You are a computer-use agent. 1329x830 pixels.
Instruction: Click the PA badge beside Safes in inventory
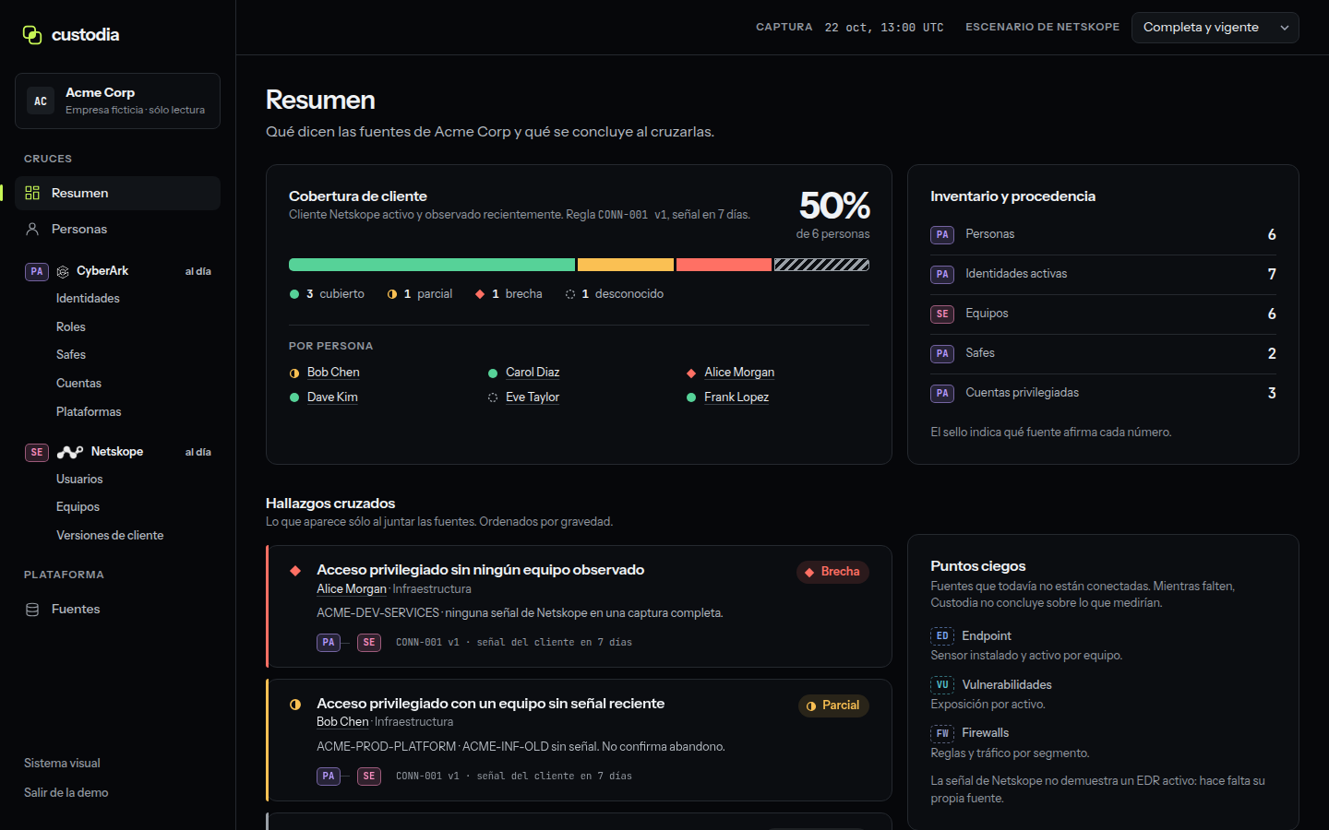point(942,353)
